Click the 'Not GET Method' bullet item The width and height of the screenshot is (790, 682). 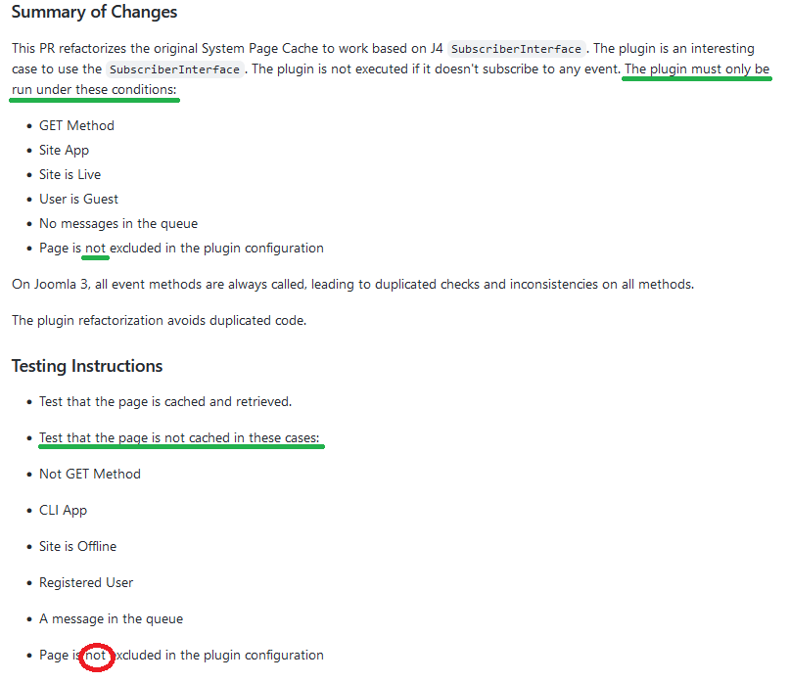(x=90, y=474)
